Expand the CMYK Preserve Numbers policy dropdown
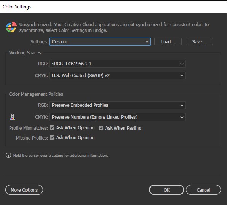Image resolution: width=227 pixels, height=205 pixels. (x=117, y=117)
